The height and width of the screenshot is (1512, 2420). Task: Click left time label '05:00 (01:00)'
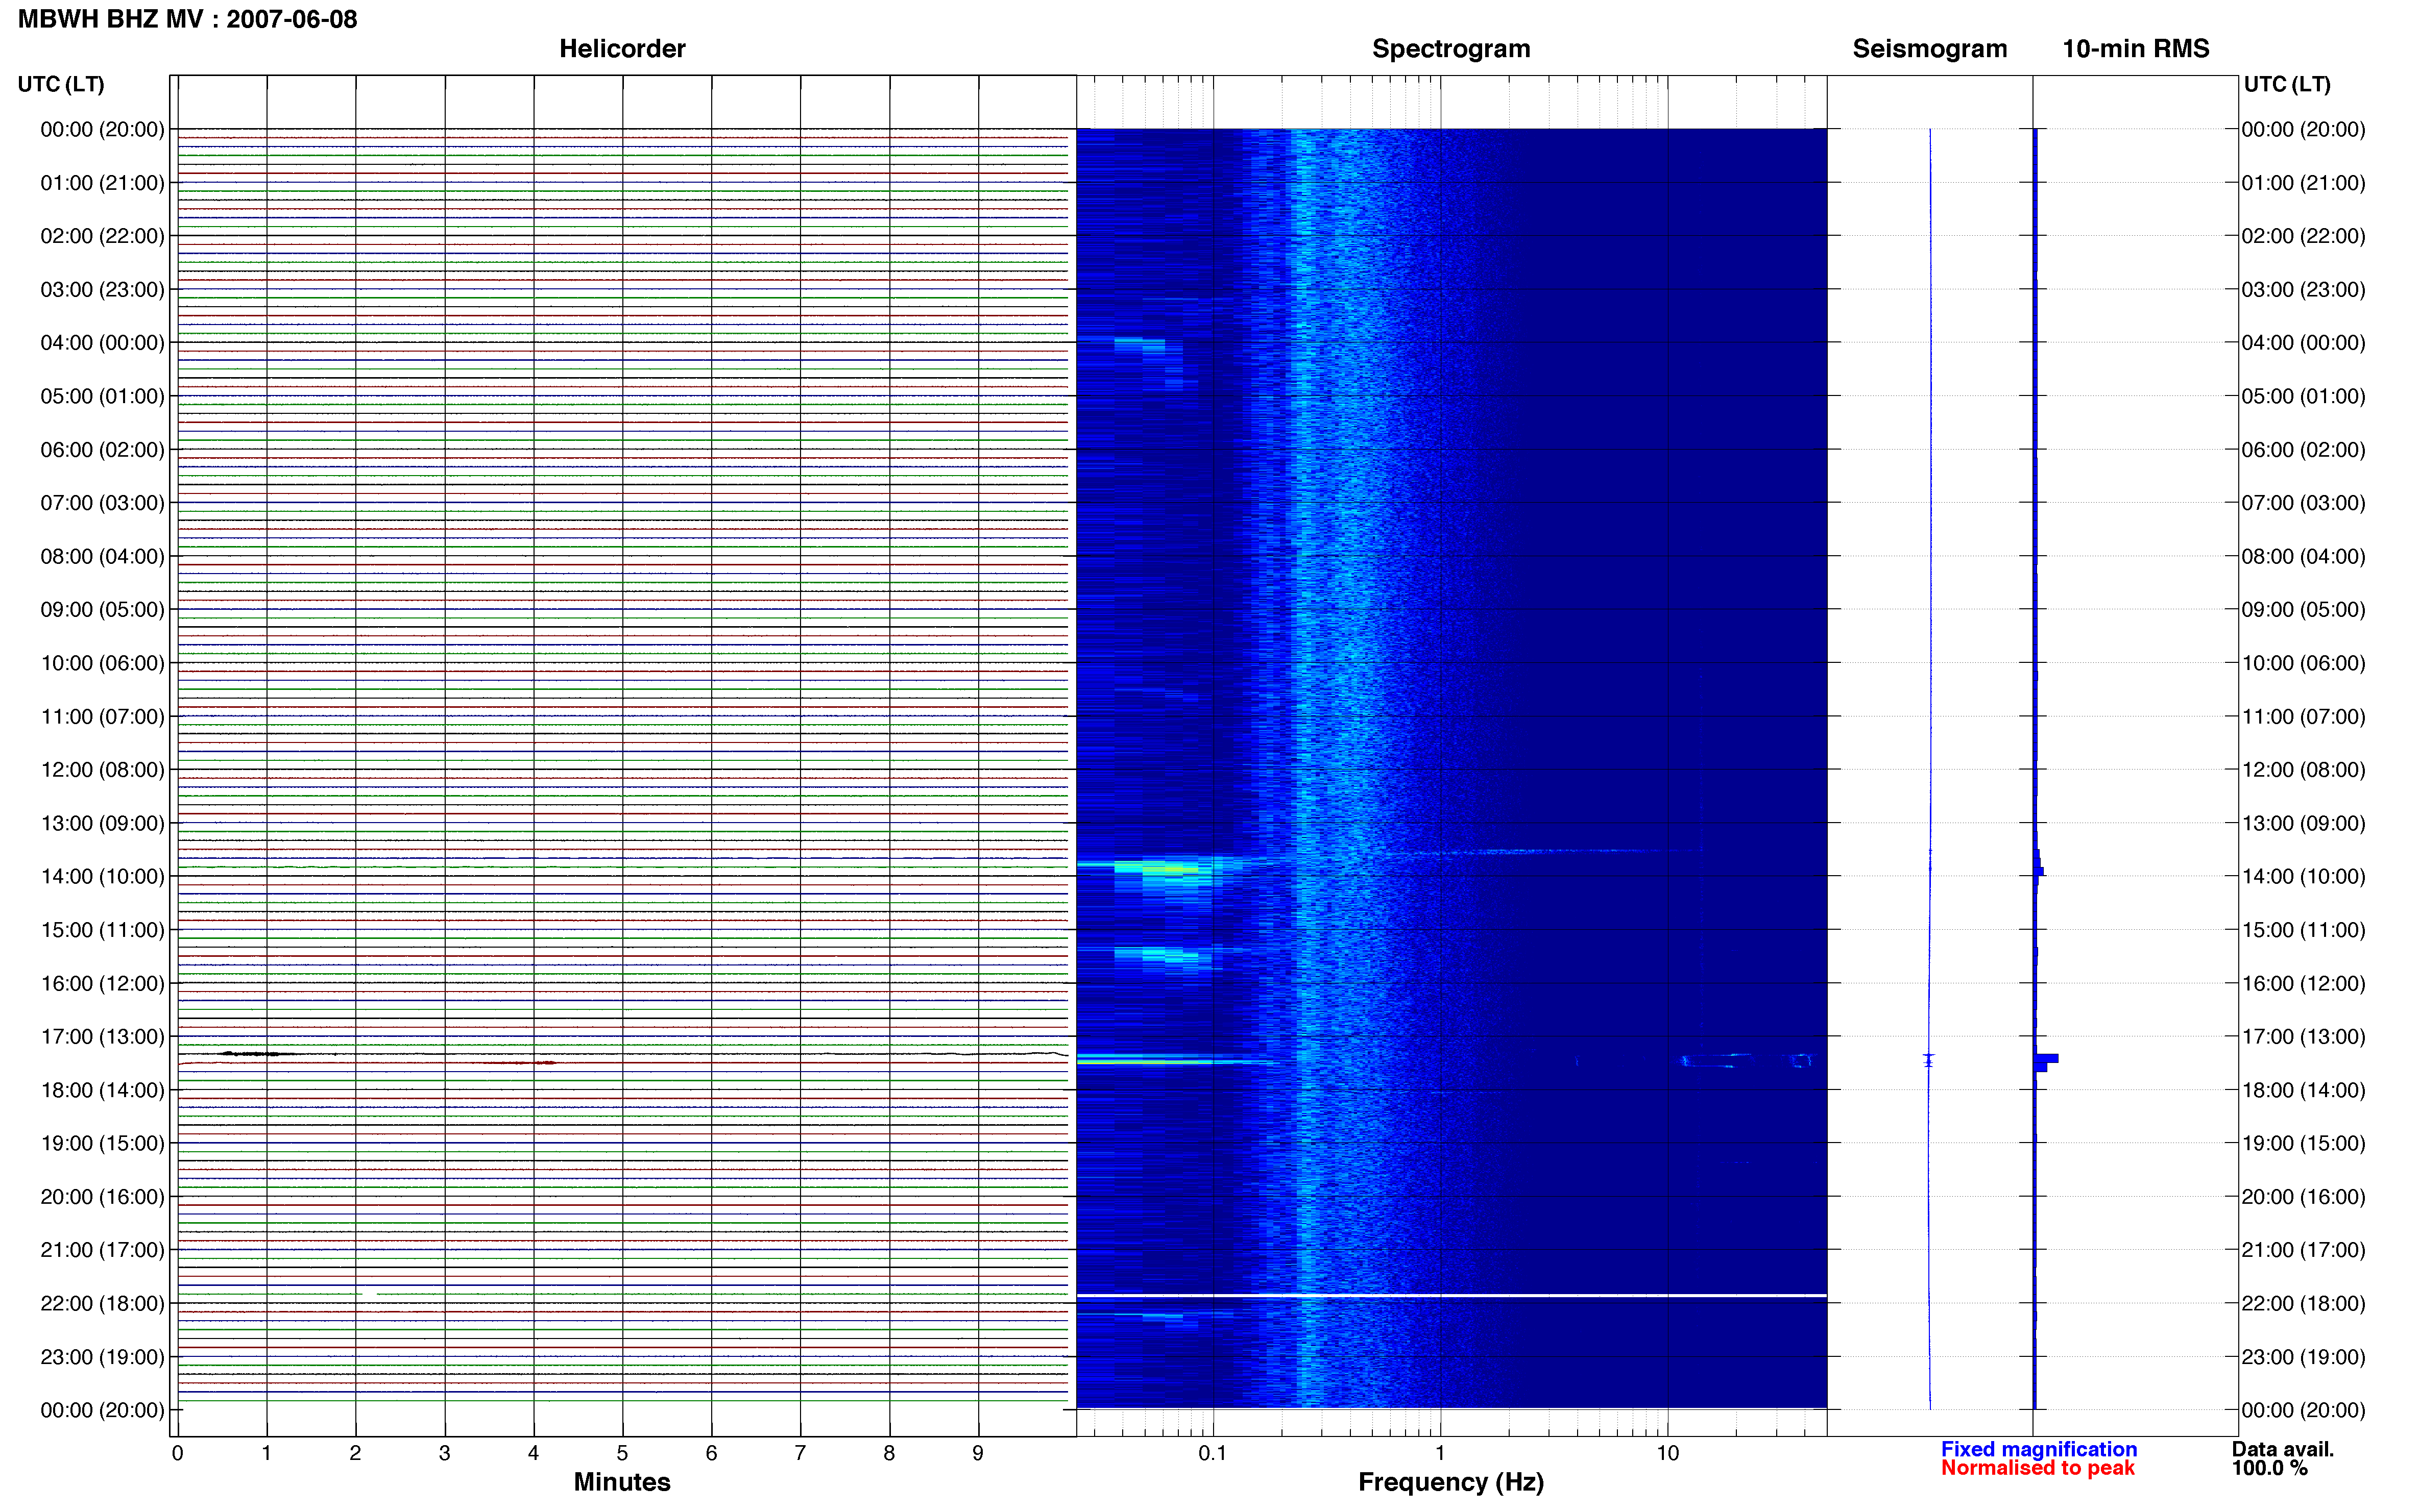click(102, 396)
